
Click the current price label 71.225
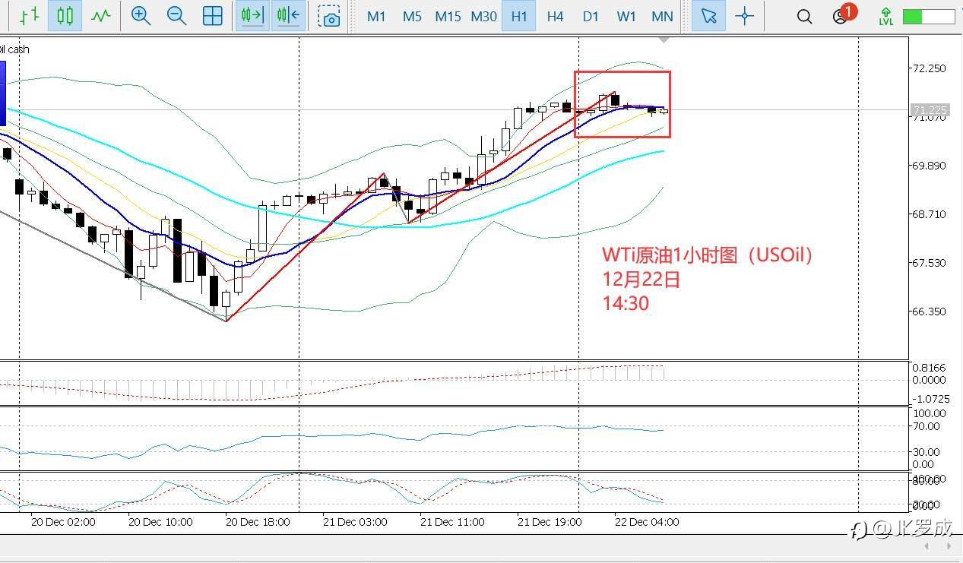coord(929,110)
